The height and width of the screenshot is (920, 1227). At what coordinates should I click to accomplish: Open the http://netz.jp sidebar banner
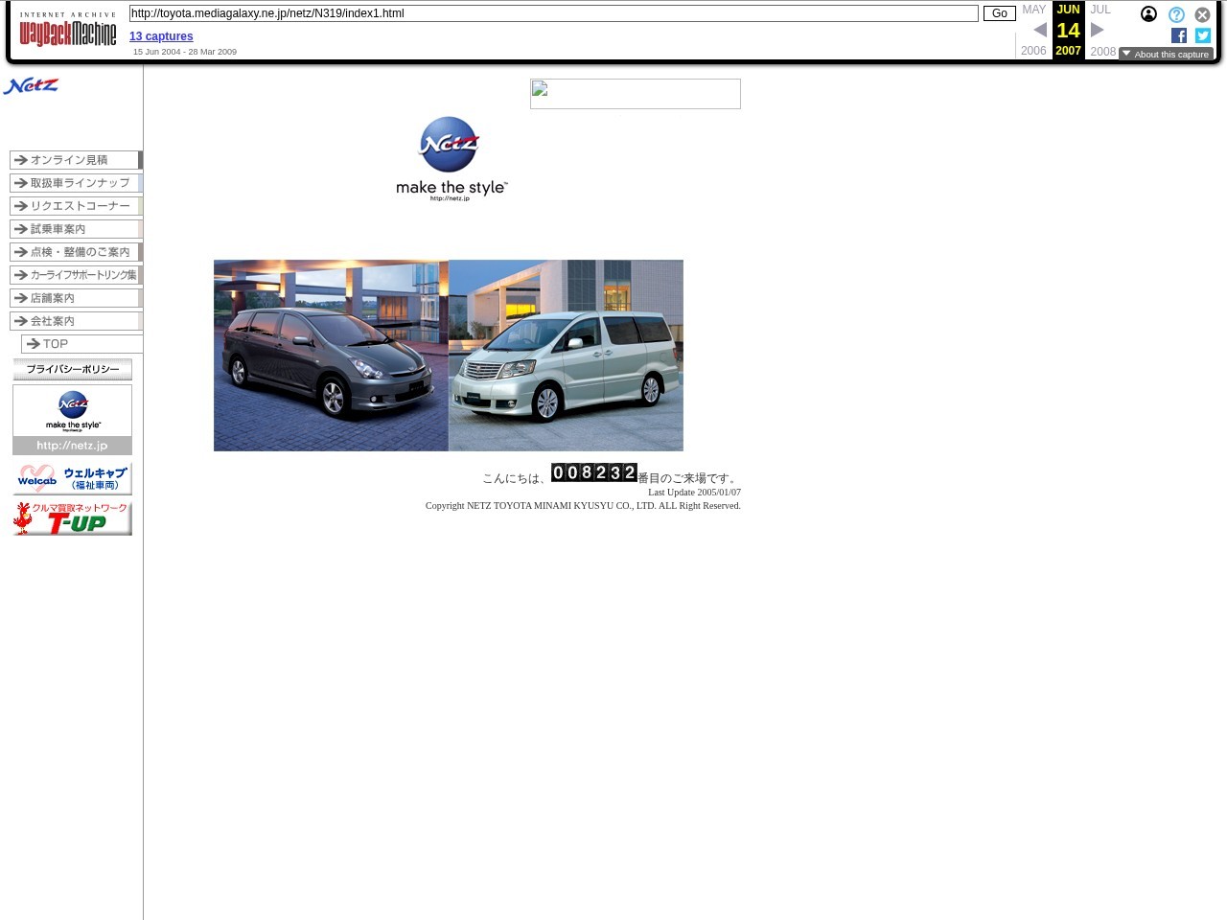click(x=73, y=420)
